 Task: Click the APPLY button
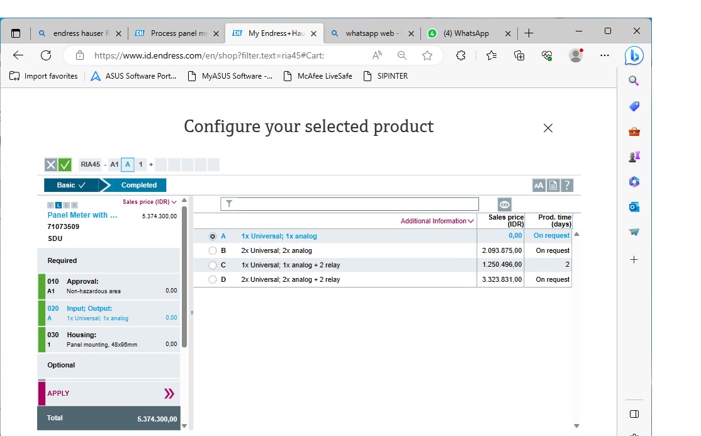point(109,393)
